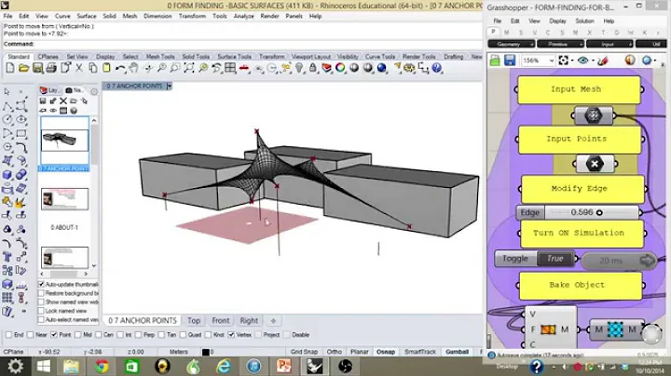The height and width of the screenshot is (376, 671).
Task: Click the blue Render sphere icon
Action: tap(382, 68)
